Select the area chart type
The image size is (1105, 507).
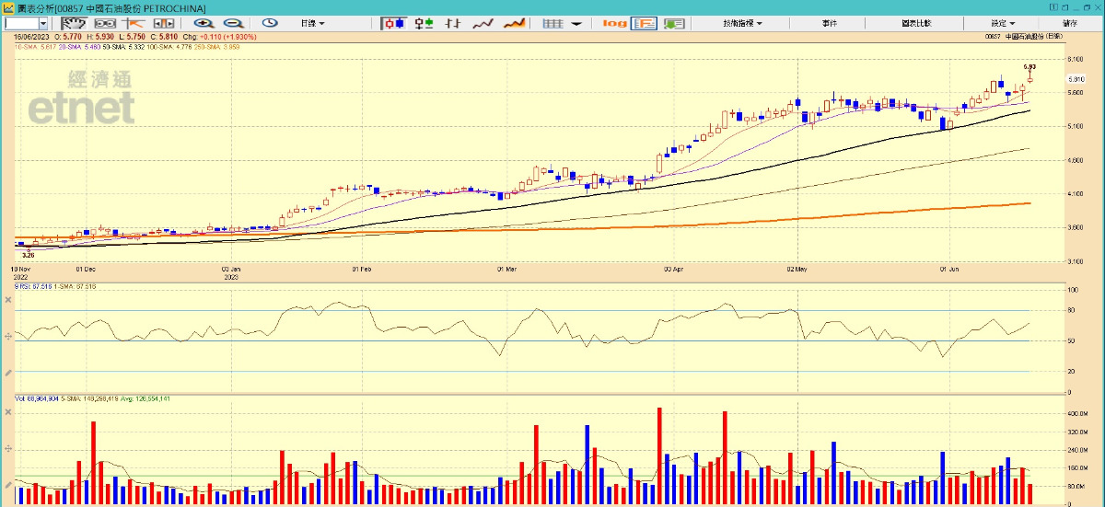516,23
